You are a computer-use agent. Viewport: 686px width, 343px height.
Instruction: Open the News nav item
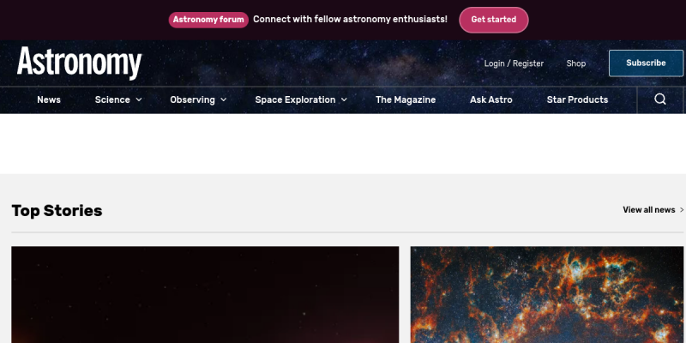coord(49,99)
